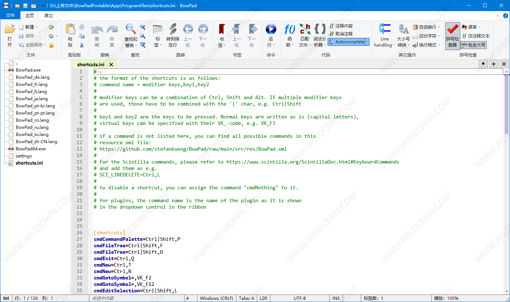Collapse the [shortcuts] section fold marker
This screenshot has width=510, height=302.
(x=91, y=233)
